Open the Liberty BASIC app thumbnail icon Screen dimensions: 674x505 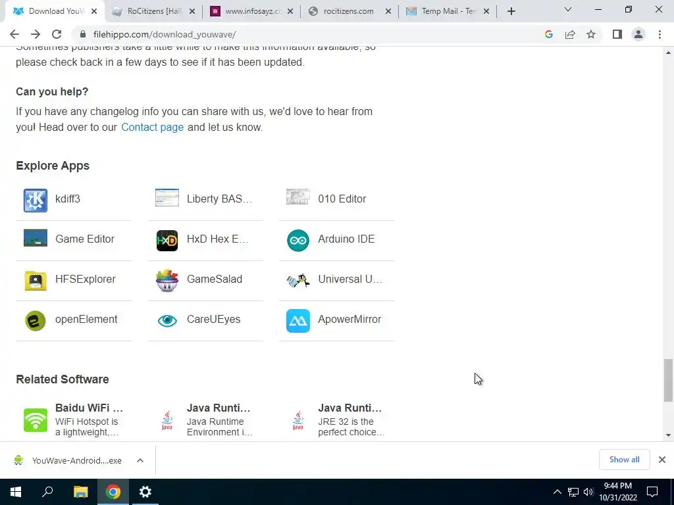click(167, 198)
